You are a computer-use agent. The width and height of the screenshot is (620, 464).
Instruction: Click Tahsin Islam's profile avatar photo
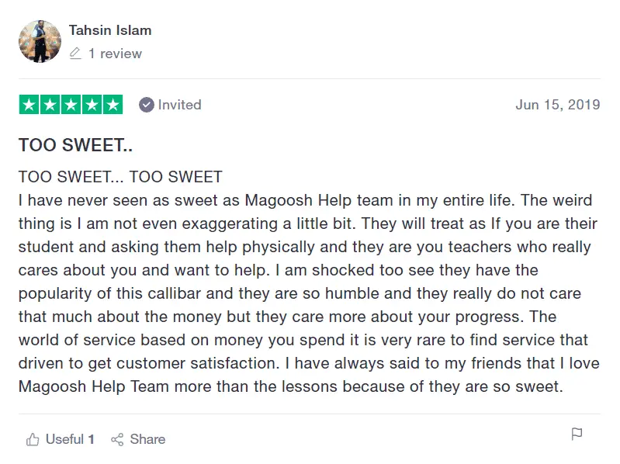[x=40, y=41]
